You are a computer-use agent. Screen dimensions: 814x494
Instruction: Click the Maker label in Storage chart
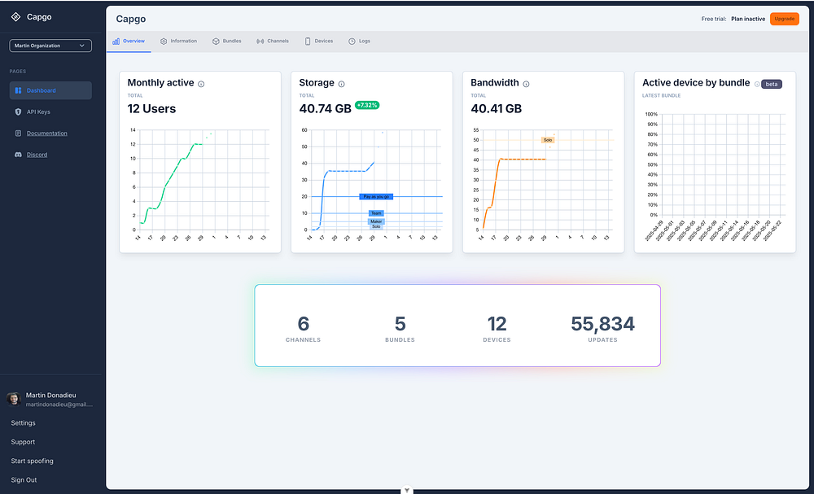(x=376, y=221)
